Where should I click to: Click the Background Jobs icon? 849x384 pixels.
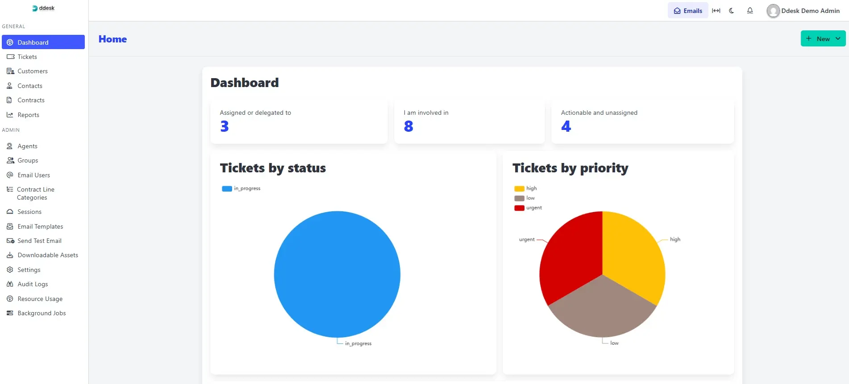coord(10,313)
